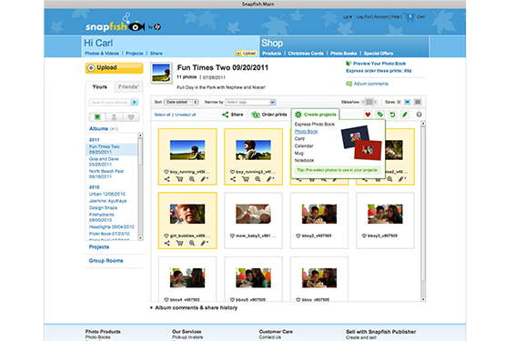Image resolution: width=515 pixels, height=341 pixels.
Task: Open the US country selector dropdown
Action: [x=348, y=17]
